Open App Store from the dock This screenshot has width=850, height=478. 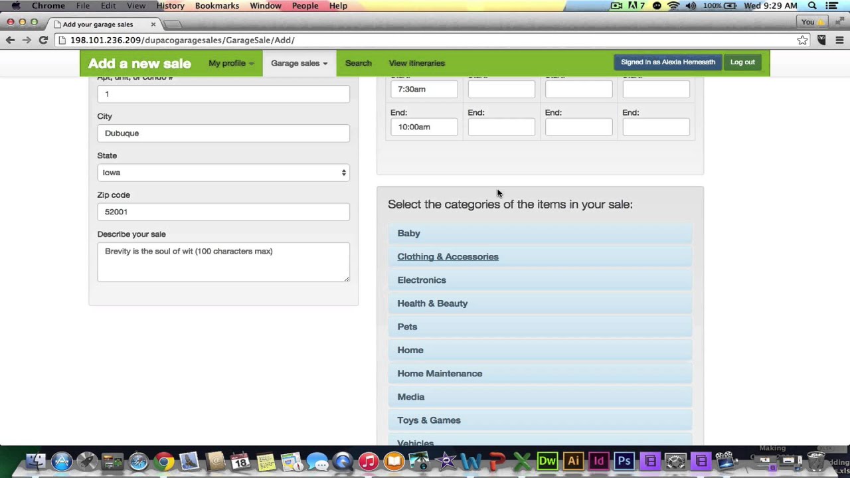[62, 461]
